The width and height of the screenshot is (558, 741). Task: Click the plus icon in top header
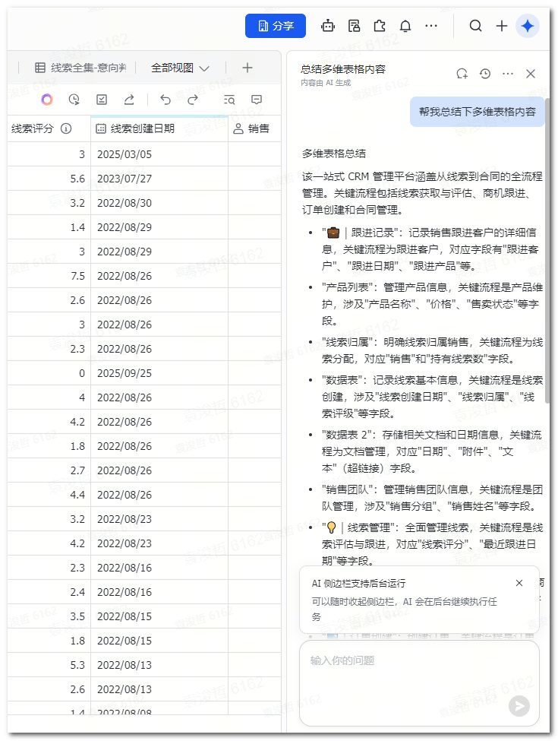pos(502,26)
